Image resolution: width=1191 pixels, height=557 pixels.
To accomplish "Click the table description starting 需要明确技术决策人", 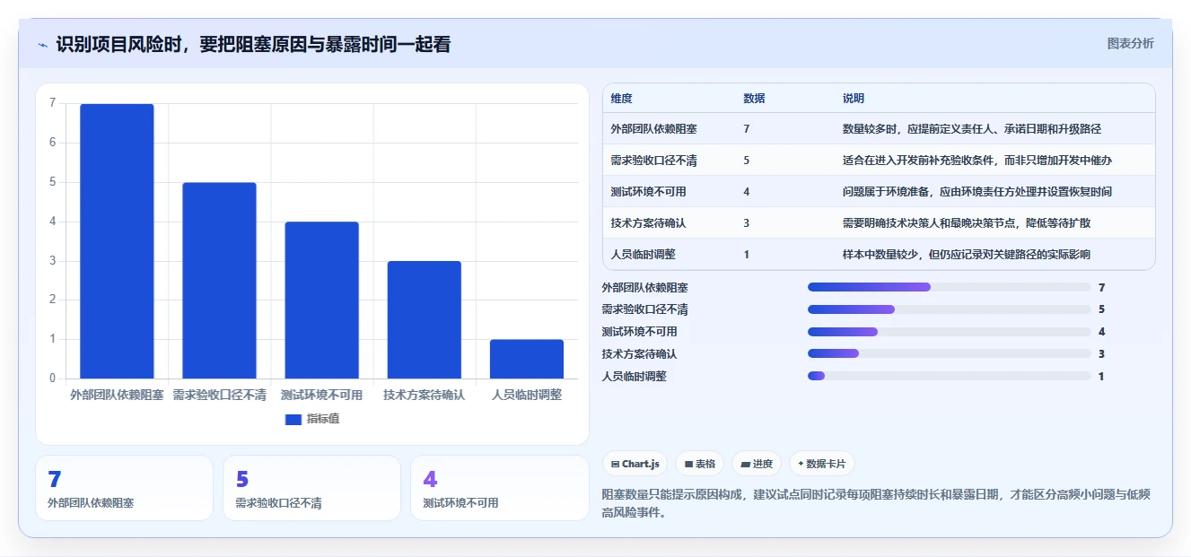I will coord(967,223).
